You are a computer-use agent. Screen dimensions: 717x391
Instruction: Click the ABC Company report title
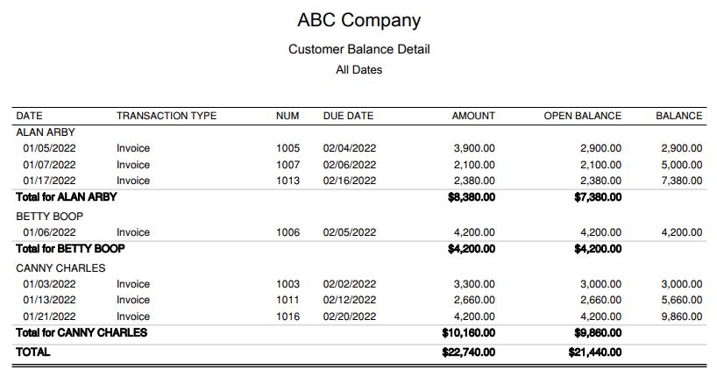[358, 20]
